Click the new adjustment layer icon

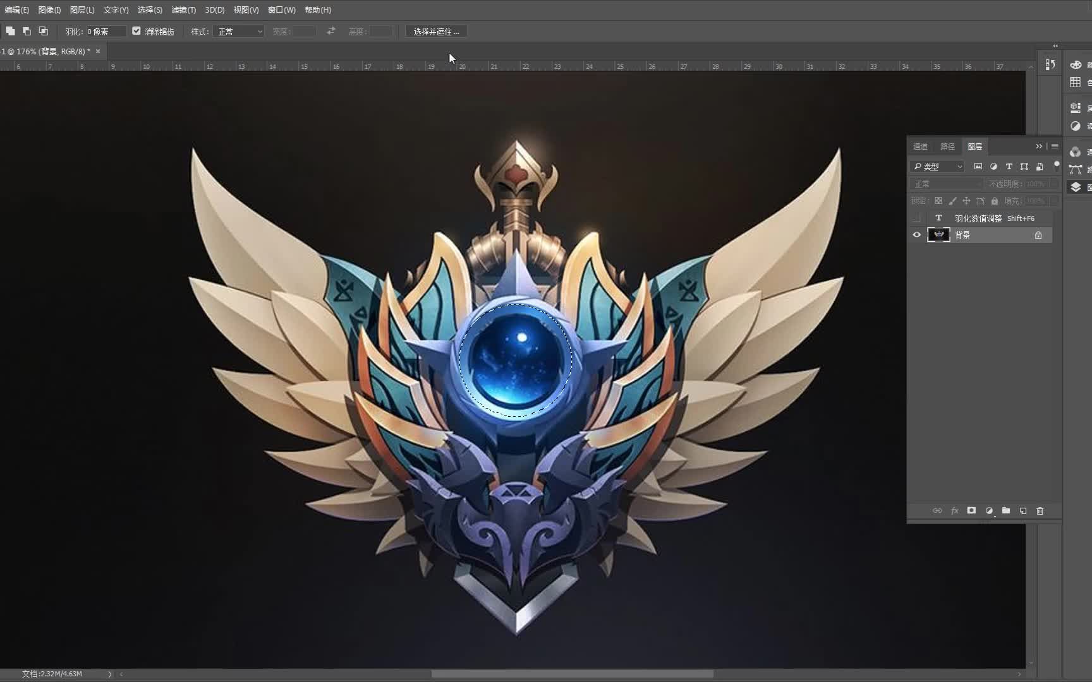[x=989, y=511]
